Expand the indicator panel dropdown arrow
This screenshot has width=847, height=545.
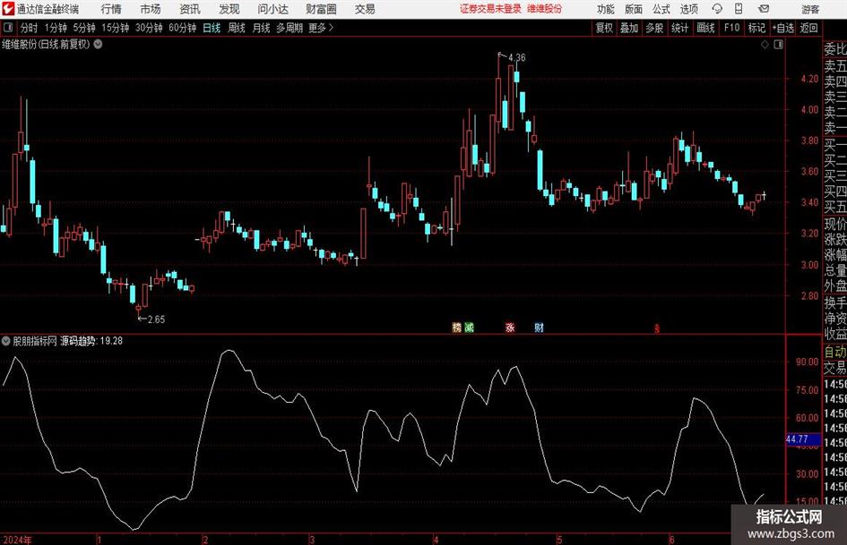tap(6, 341)
